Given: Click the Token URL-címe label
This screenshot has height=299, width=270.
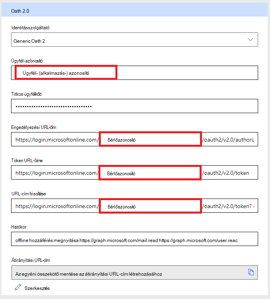Looking at the screenshot, I should (x=27, y=160).
